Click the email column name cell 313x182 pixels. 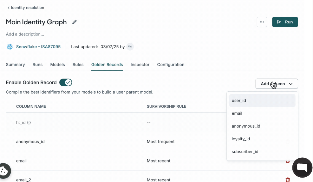click(21, 161)
